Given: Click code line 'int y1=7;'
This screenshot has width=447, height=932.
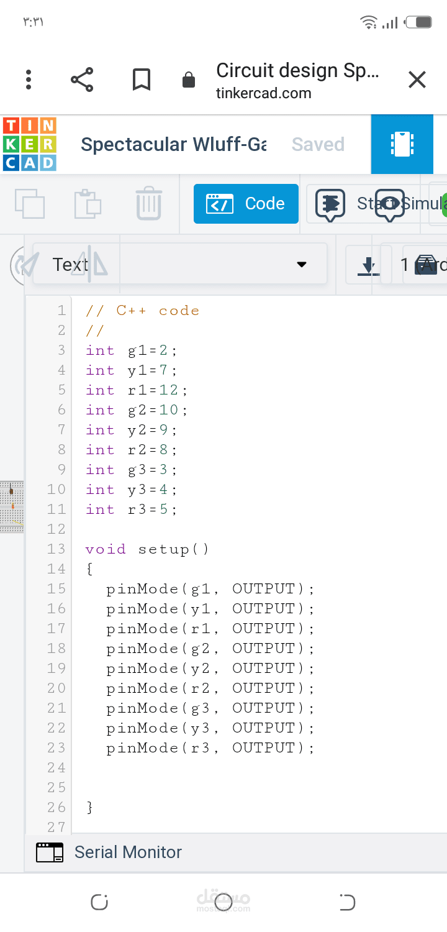Looking at the screenshot, I should coord(132,370).
